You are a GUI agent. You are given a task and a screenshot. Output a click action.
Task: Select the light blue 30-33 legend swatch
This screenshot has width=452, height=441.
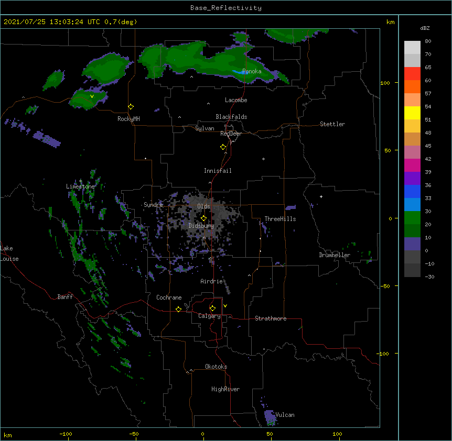tap(412, 205)
